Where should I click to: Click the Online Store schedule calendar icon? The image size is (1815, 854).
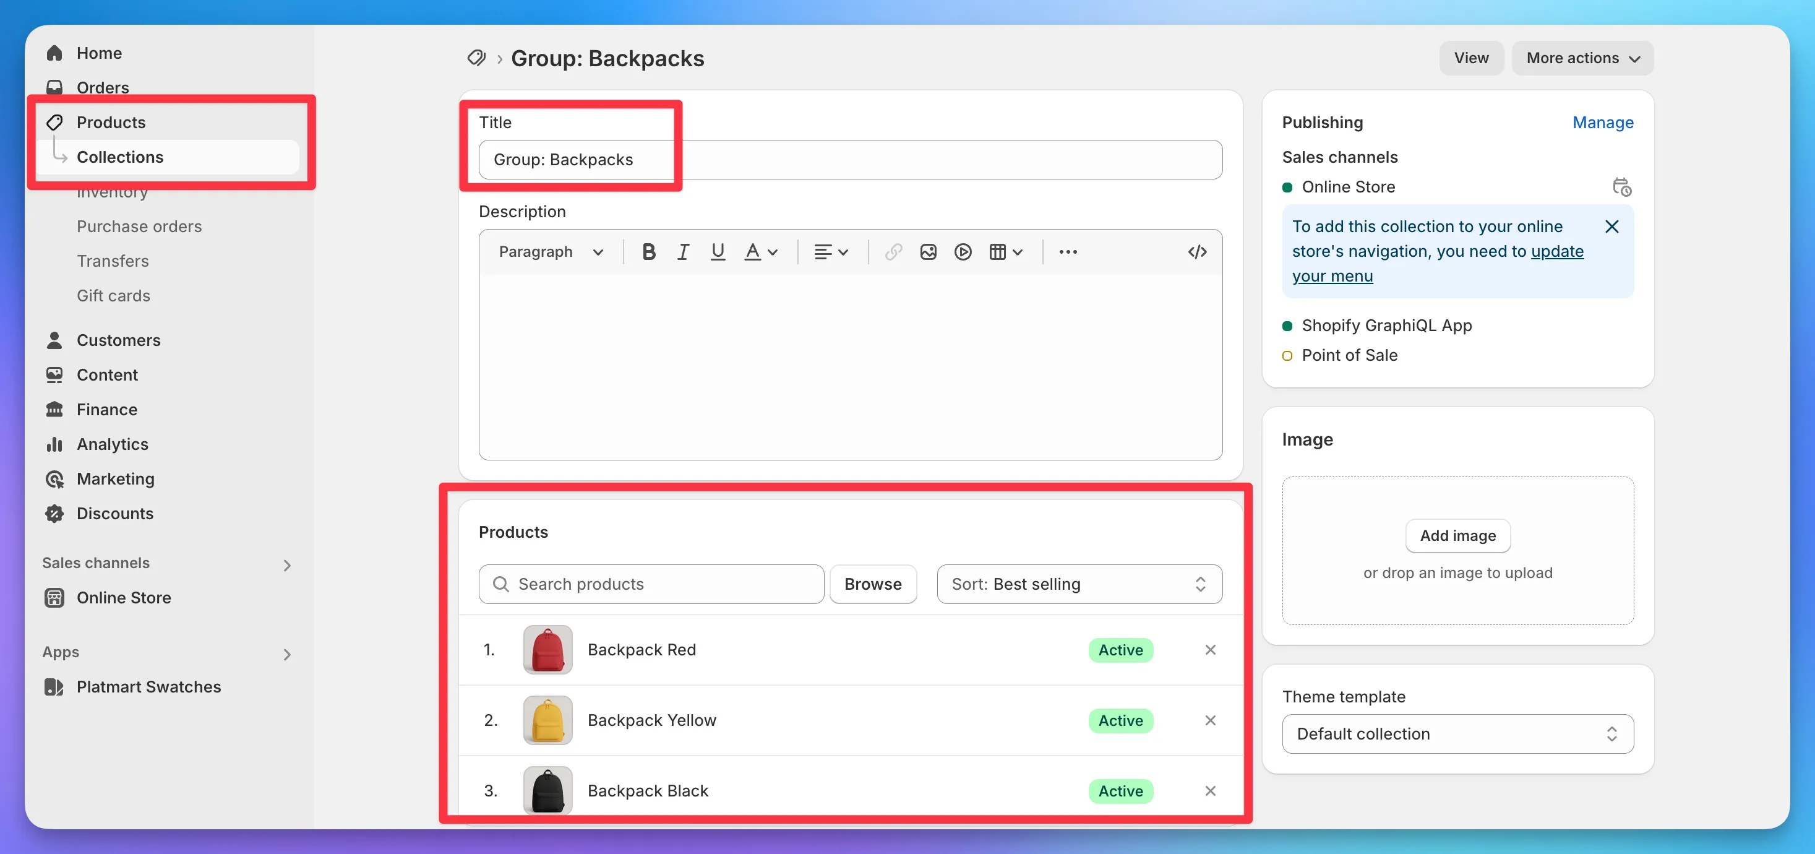1621,186
